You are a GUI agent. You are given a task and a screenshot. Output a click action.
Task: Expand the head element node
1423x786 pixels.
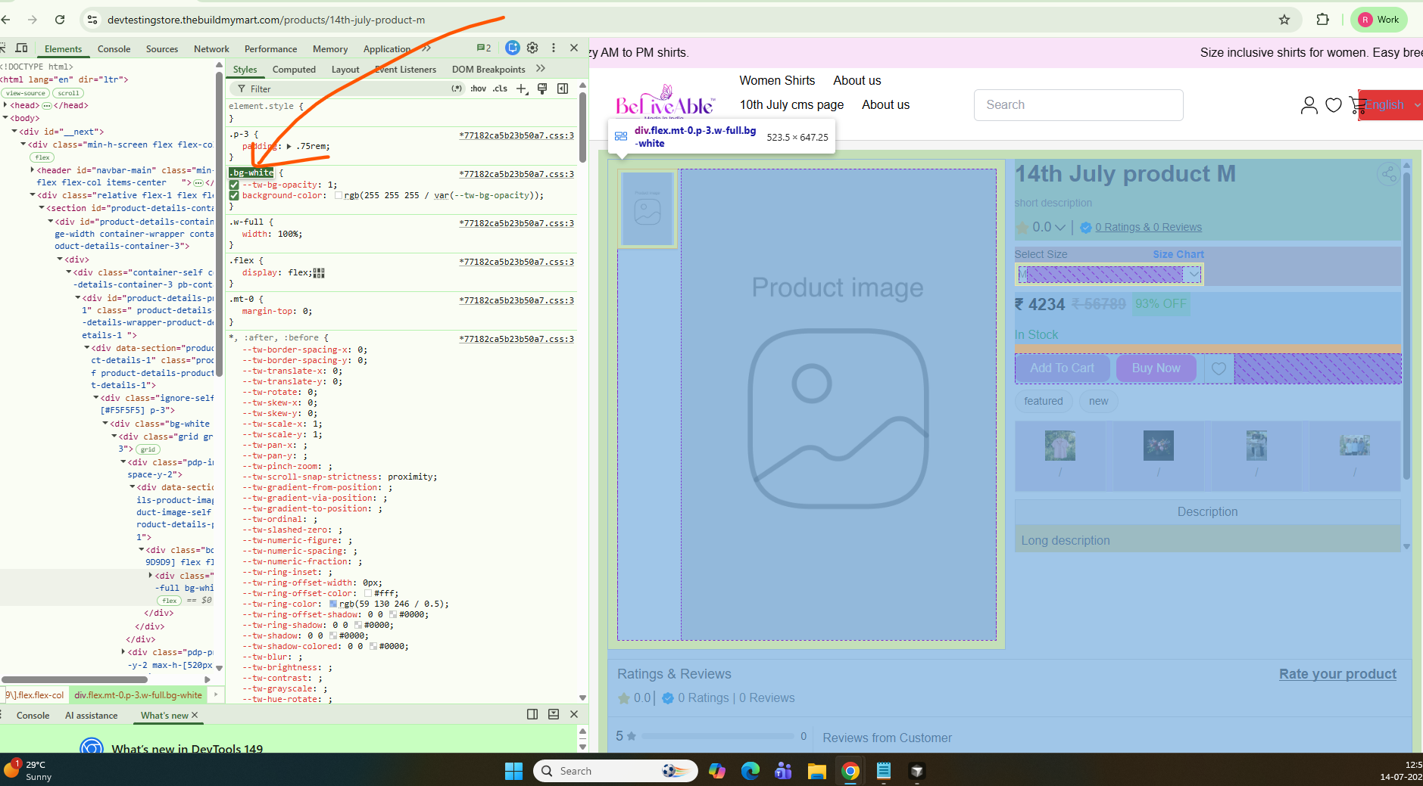(x=6, y=105)
